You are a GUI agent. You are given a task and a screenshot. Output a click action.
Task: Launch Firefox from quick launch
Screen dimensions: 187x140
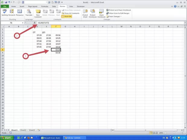point(29,138)
